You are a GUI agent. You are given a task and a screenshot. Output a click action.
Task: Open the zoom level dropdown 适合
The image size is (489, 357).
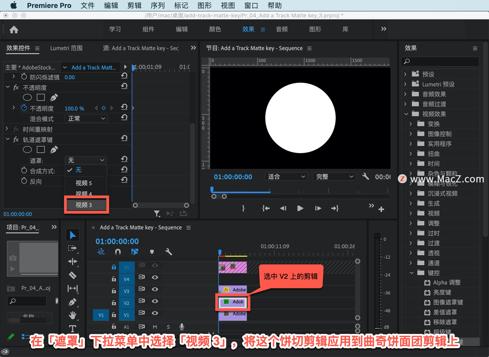286,176
